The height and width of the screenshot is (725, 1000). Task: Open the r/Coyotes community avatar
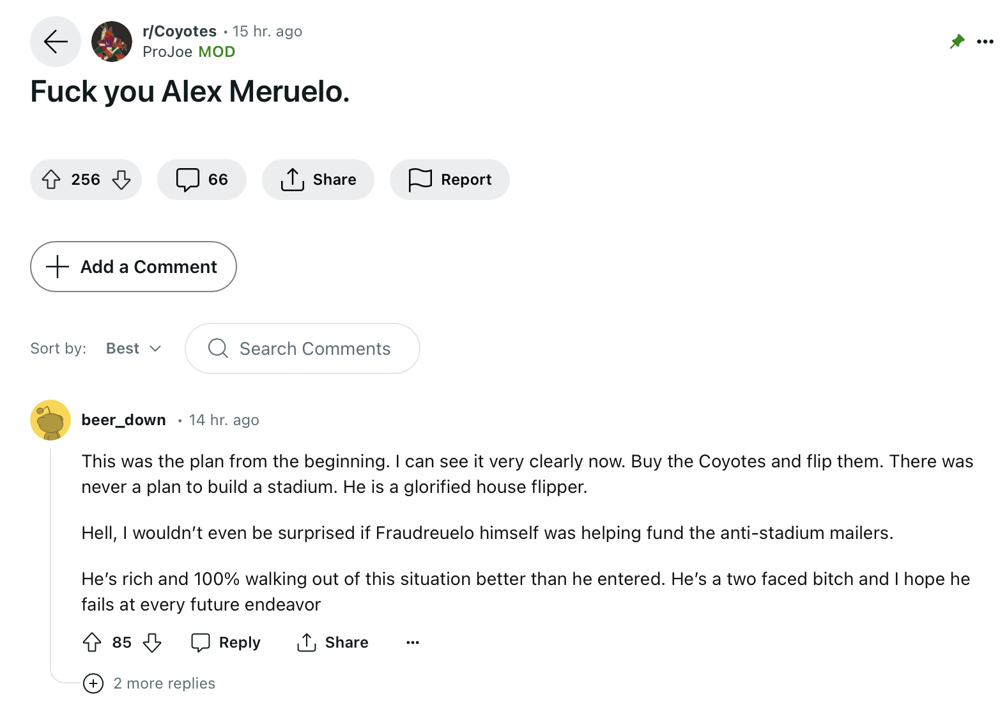coord(112,42)
